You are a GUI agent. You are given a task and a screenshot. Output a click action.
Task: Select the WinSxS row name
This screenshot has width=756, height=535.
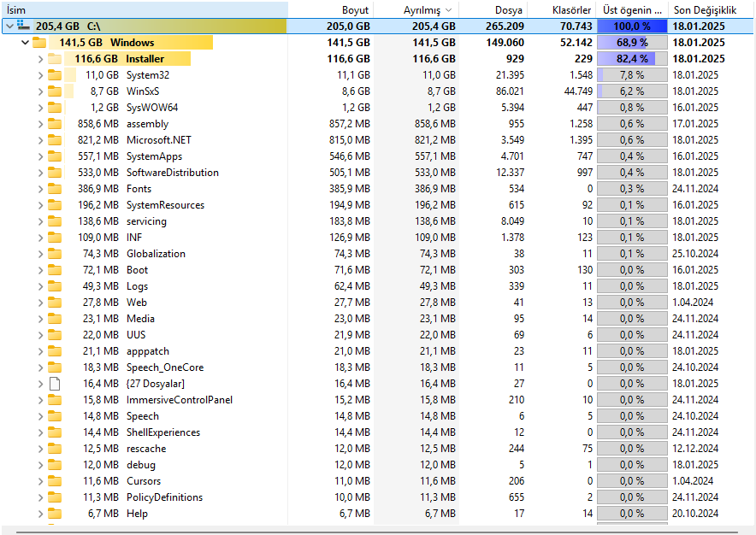[143, 91]
